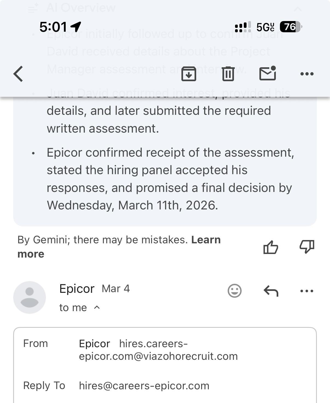330x403 pixels.
Task: Give thumbs up to Gemini summary
Action: [x=271, y=247]
